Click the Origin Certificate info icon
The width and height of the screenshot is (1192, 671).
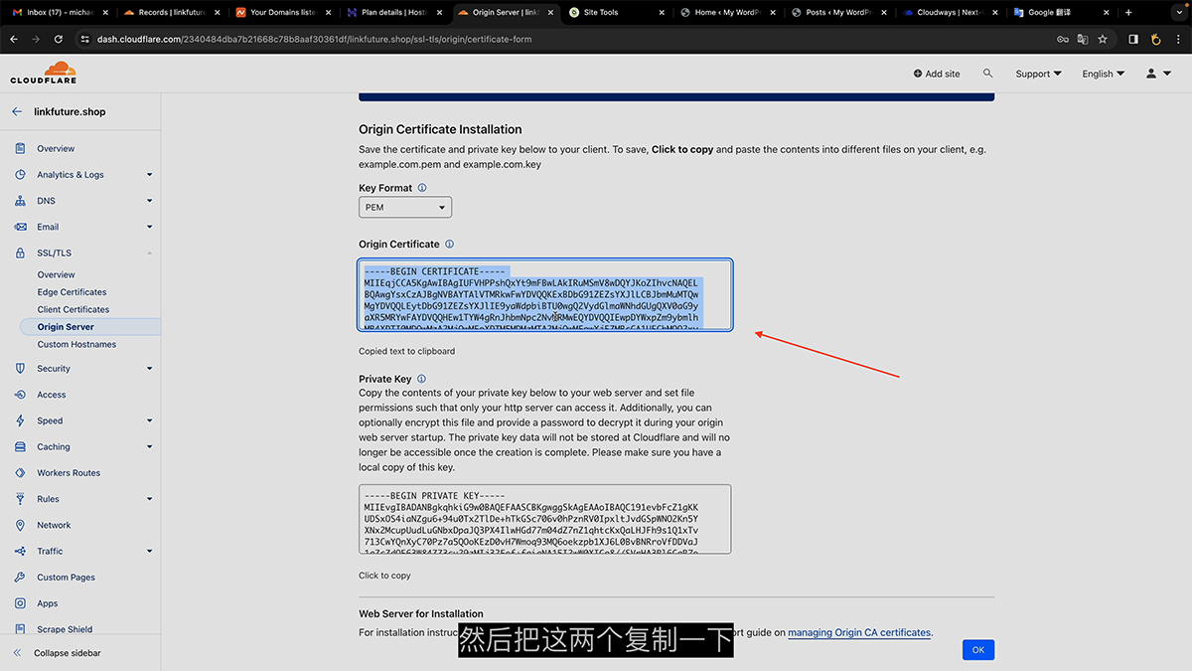(449, 245)
